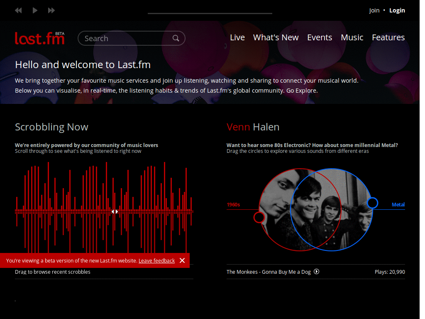The image size is (425, 319).
Task: Click the rewind previous track button
Action: coord(18,10)
